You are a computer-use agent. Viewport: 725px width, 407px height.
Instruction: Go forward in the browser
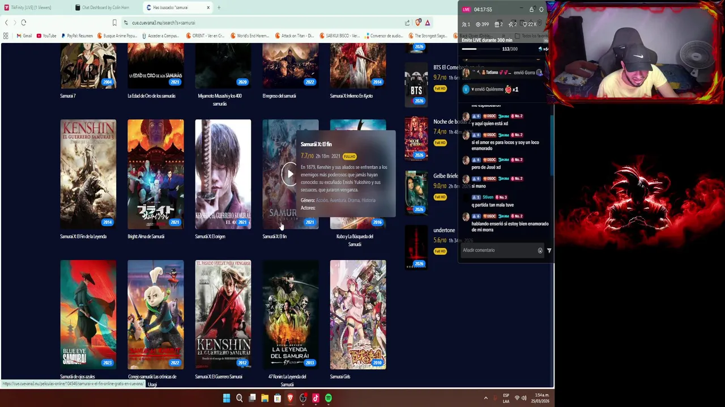tap(14, 23)
